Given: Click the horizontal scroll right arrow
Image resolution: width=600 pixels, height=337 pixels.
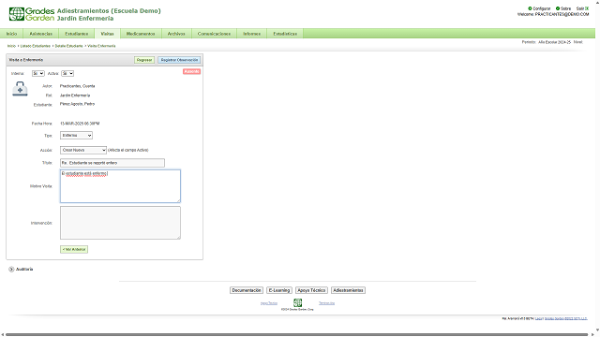Looking at the screenshot, I should click(592, 335).
